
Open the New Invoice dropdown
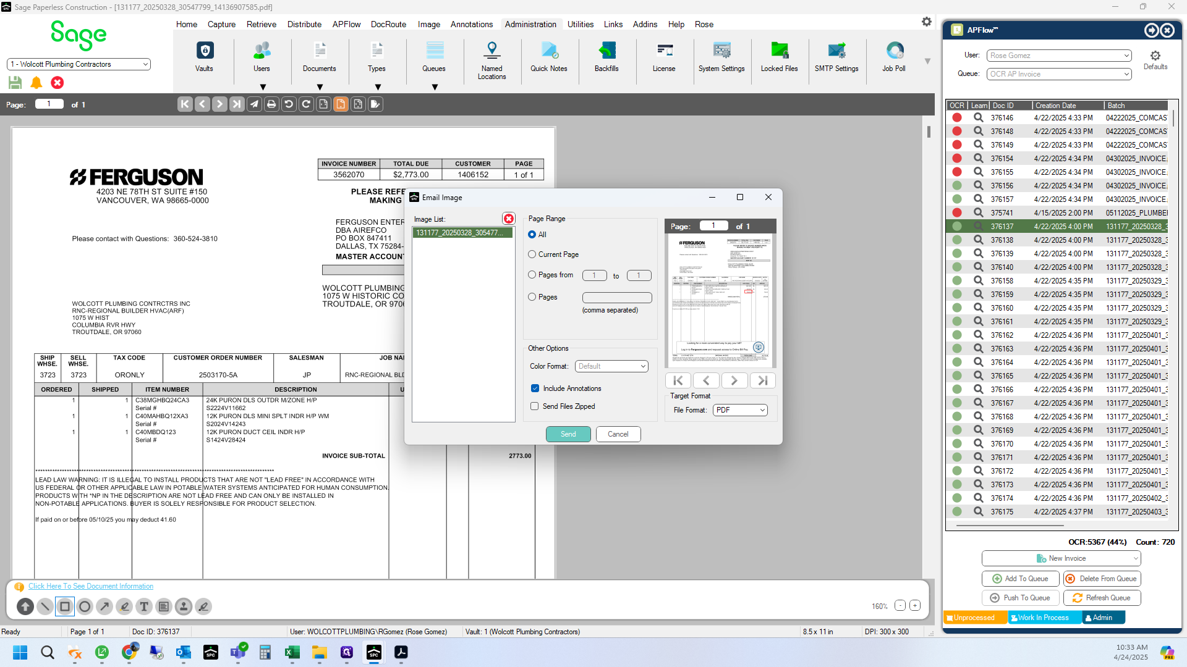(1061, 558)
